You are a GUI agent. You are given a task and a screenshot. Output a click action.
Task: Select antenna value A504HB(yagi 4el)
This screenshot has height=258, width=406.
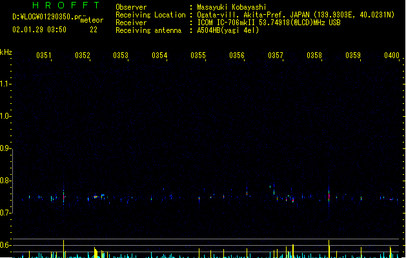(228, 30)
